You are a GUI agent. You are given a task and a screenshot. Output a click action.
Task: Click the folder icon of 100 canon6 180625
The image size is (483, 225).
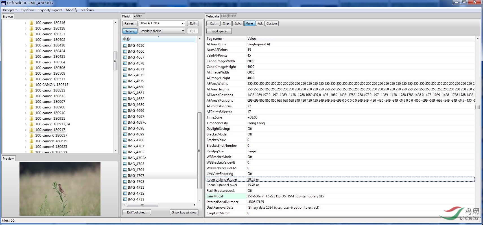[x=31, y=147]
